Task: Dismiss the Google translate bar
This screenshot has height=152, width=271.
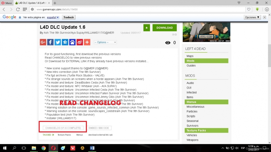Action: pyautogui.click(x=264, y=17)
